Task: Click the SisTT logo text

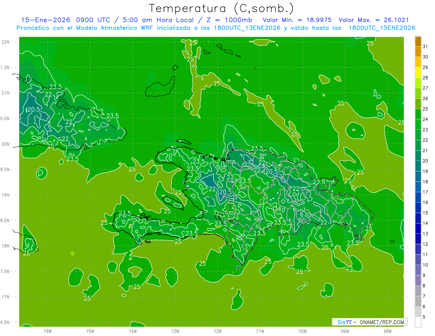Action: pyautogui.click(x=344, y=322)
